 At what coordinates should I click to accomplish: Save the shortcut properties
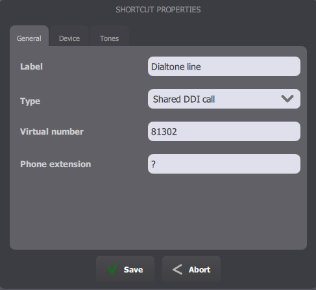point(125,269)
